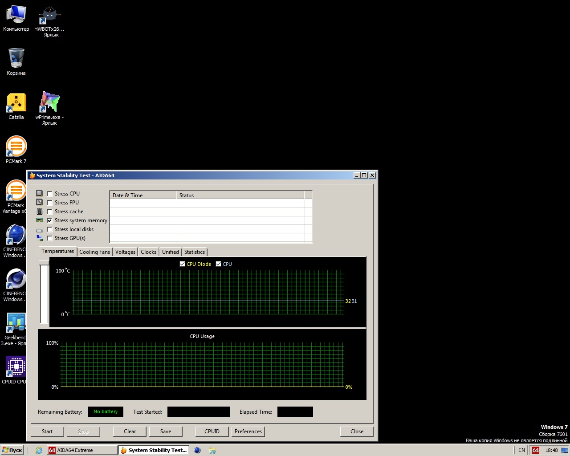Image resolution: width=570 pixels, height=456 pixels.
Task: Uncheck the CPU Diode graph checkbox
Action: [182, 264]
